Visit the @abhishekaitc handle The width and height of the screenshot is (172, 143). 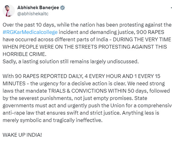coord(33,14)
